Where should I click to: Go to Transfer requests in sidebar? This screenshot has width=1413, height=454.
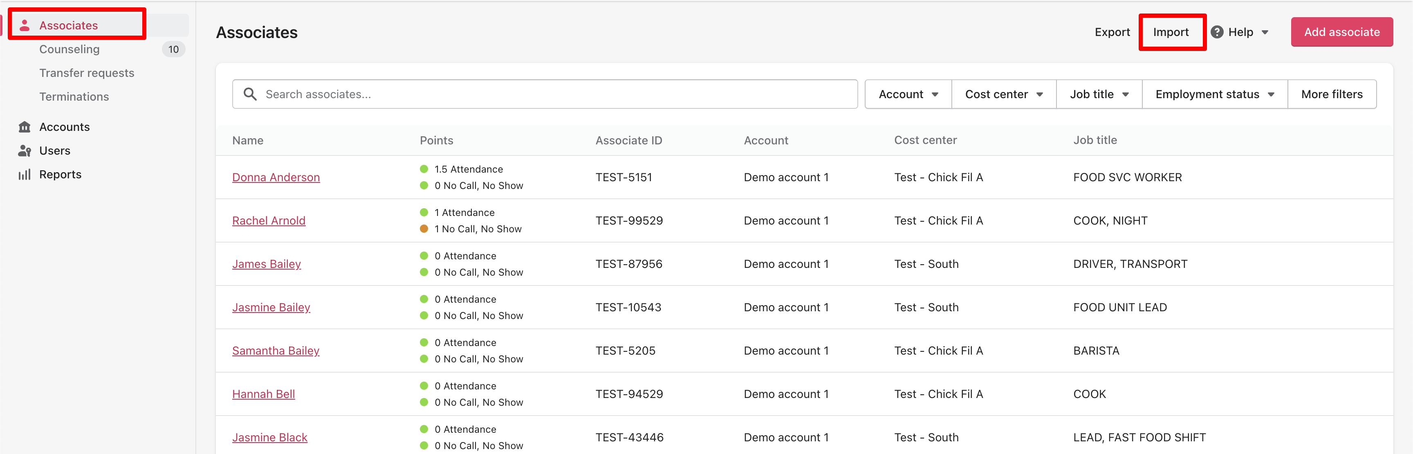click(x=87, y=73)
